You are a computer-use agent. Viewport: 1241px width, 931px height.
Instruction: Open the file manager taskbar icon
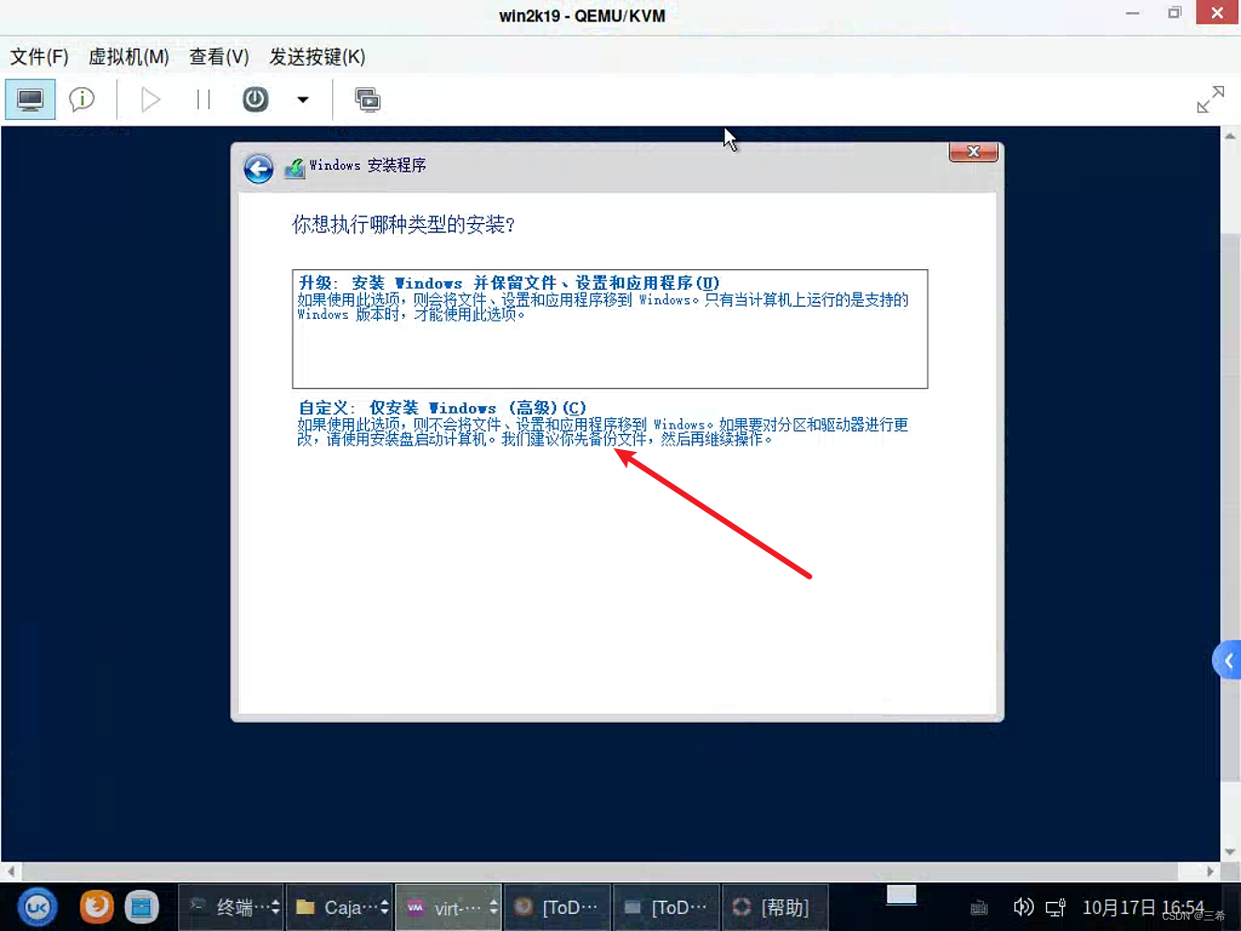pyautogui.click(x=142, y=907)
